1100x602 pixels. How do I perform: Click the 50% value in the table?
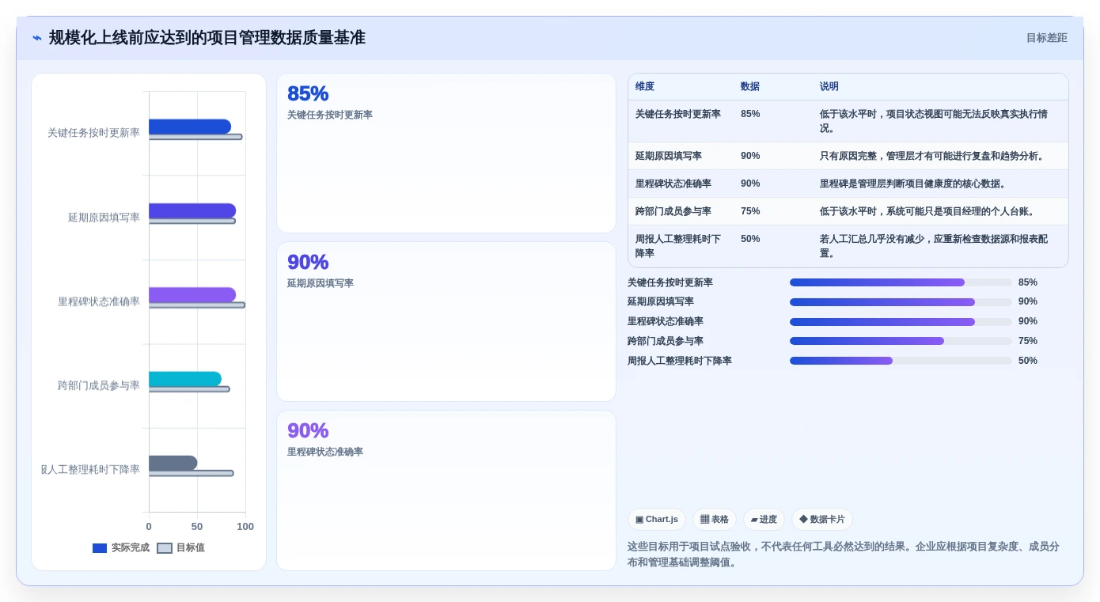coord(750,239)
